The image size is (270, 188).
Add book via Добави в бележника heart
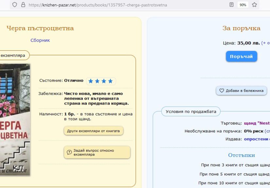(x=241, y=91)
